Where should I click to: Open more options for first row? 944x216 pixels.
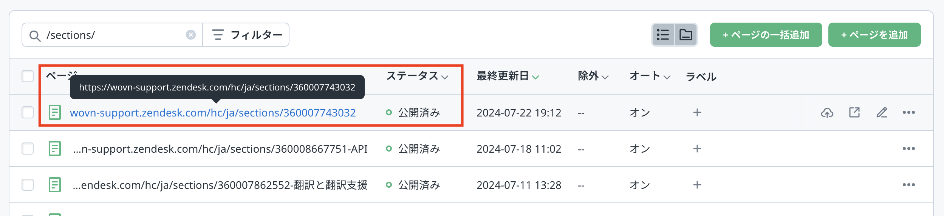click(x=909, y=112)
